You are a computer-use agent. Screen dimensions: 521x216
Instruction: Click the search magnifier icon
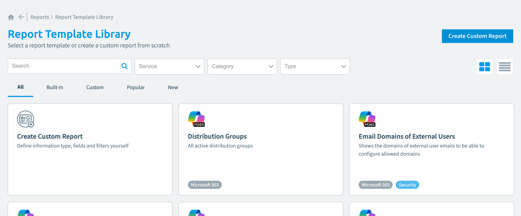tap(125, 66)
